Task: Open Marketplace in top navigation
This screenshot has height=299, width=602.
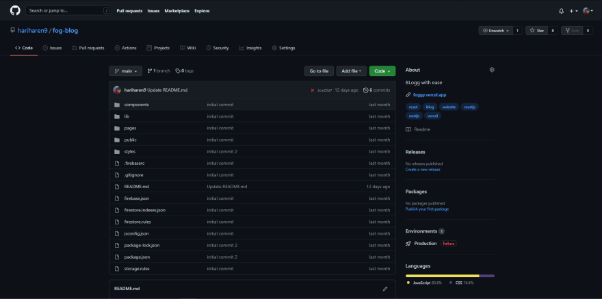Action: (x=177, y=11)
